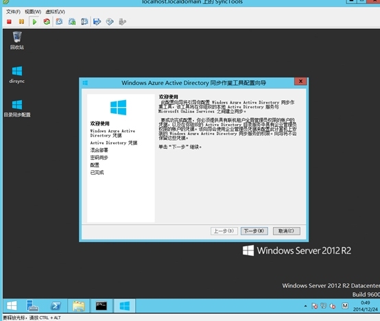Click the 已完成 step in sidebar
380x321 pixels.
(x=97, y=173)
